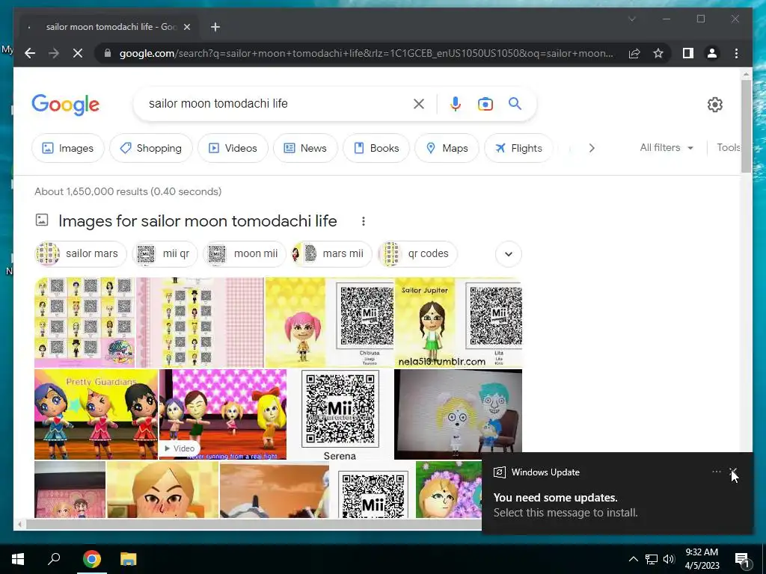766x574 pixels.
Task: Start a voice search with microphone
Action: point(456,103)
